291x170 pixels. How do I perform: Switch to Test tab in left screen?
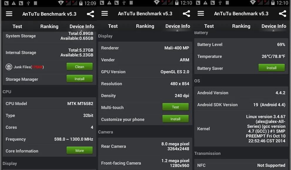coord(17,26)
